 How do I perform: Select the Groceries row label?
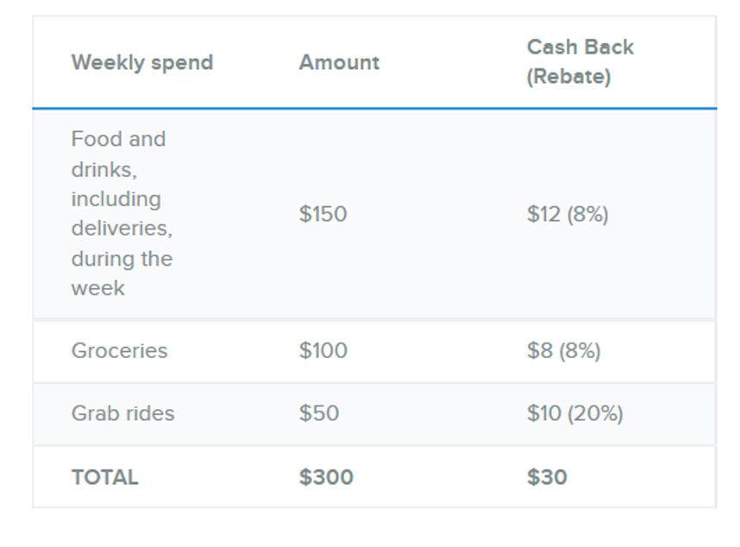pos(119,351)
